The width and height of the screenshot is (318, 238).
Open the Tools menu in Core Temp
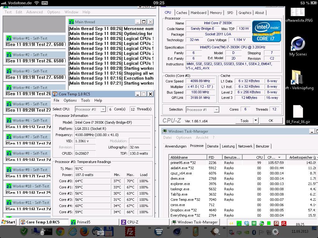click(x=85, y=100)
